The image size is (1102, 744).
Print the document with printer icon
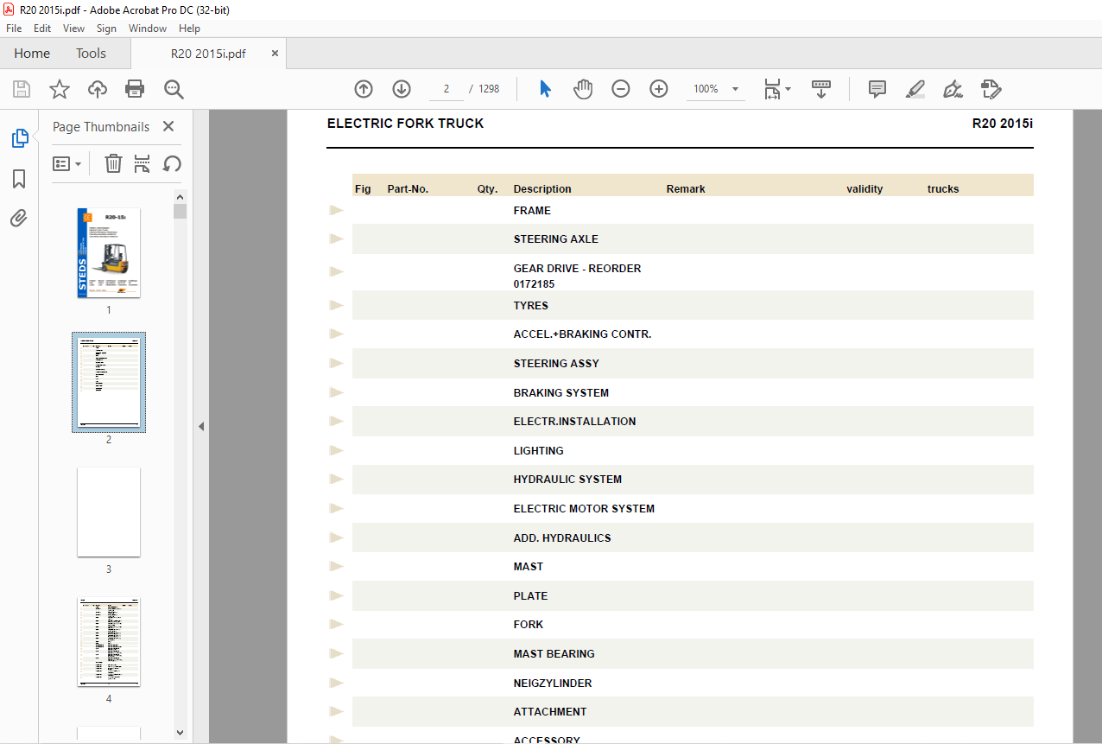tap(135, 89)
